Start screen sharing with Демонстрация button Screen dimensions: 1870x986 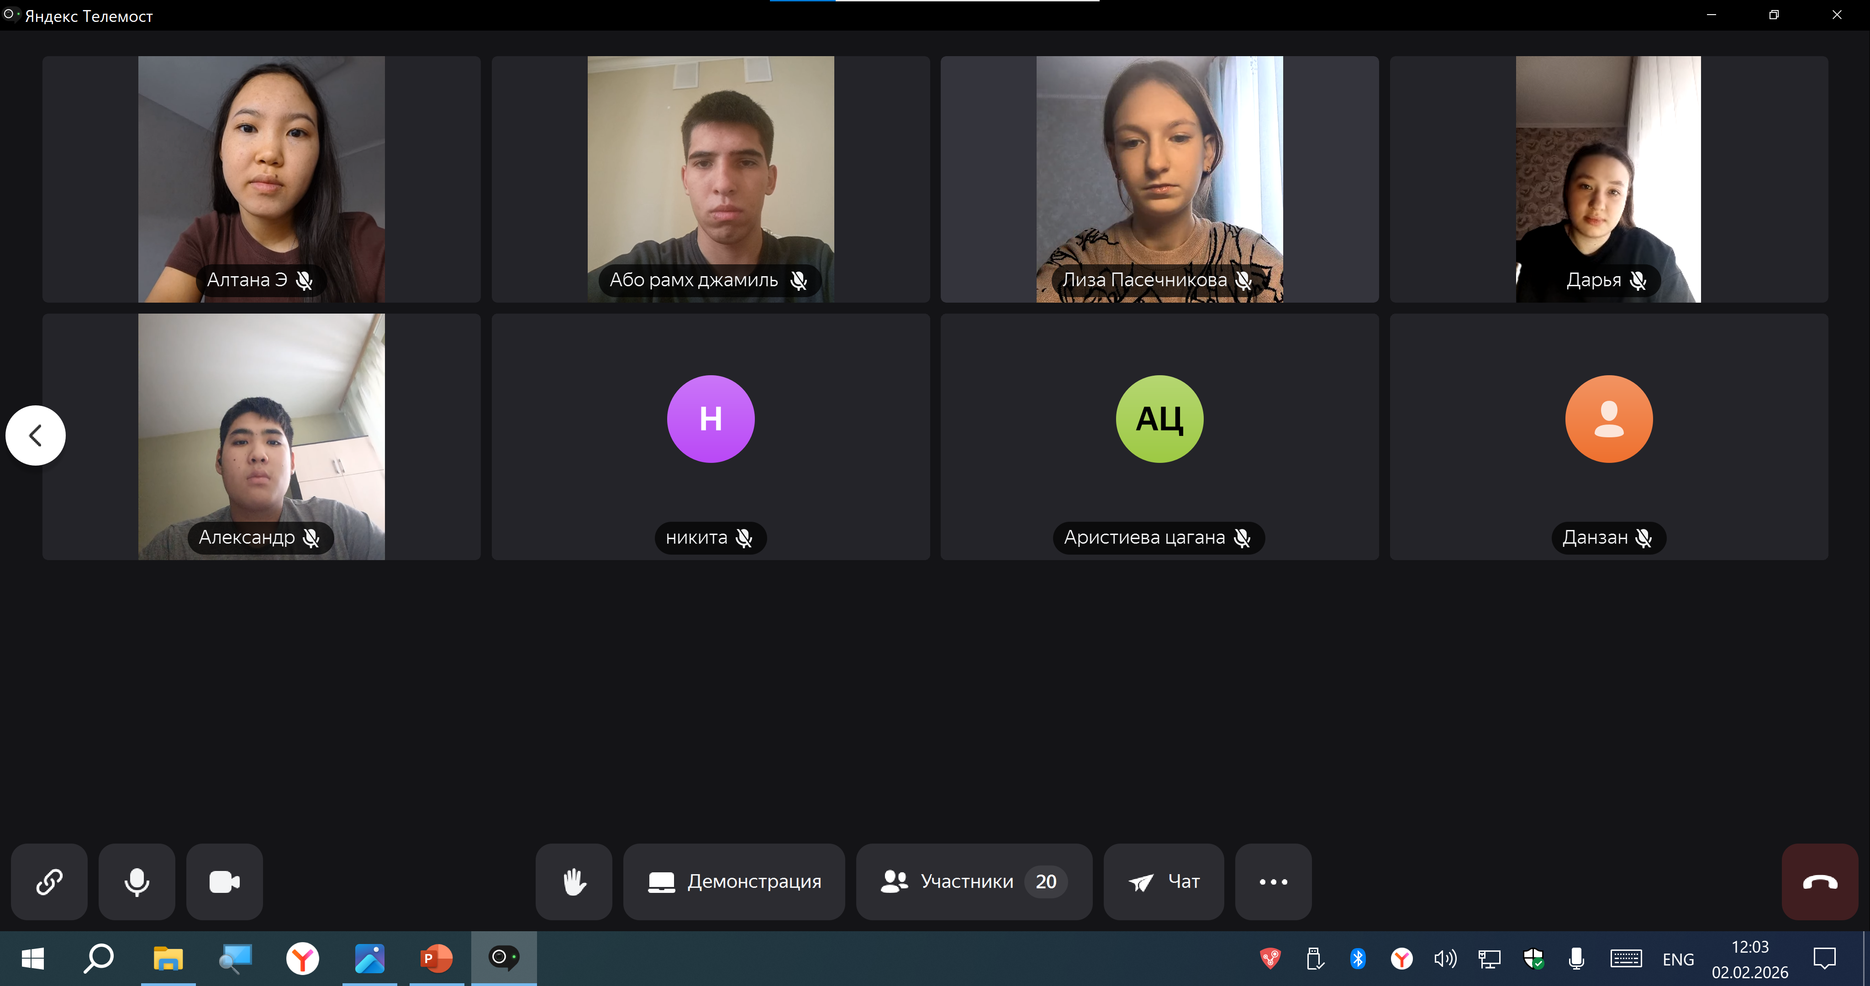point(734,881)
